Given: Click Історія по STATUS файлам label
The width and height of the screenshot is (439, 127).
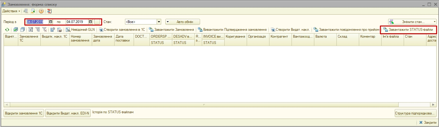Looking at the screenshot, I should (x=113, y=112).
